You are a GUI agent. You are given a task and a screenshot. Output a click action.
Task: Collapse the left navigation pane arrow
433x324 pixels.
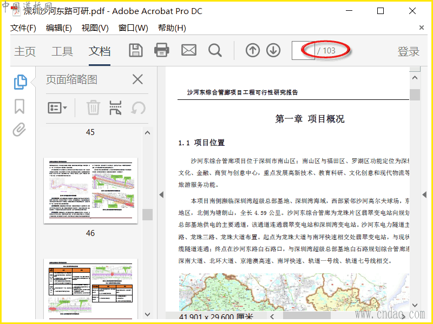[x=161, y=194]
